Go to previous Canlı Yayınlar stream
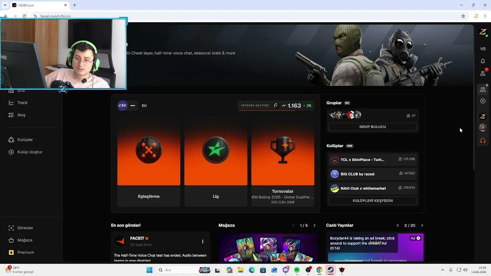This screenshot has width=491, height=276. click(x=398, y=225)
